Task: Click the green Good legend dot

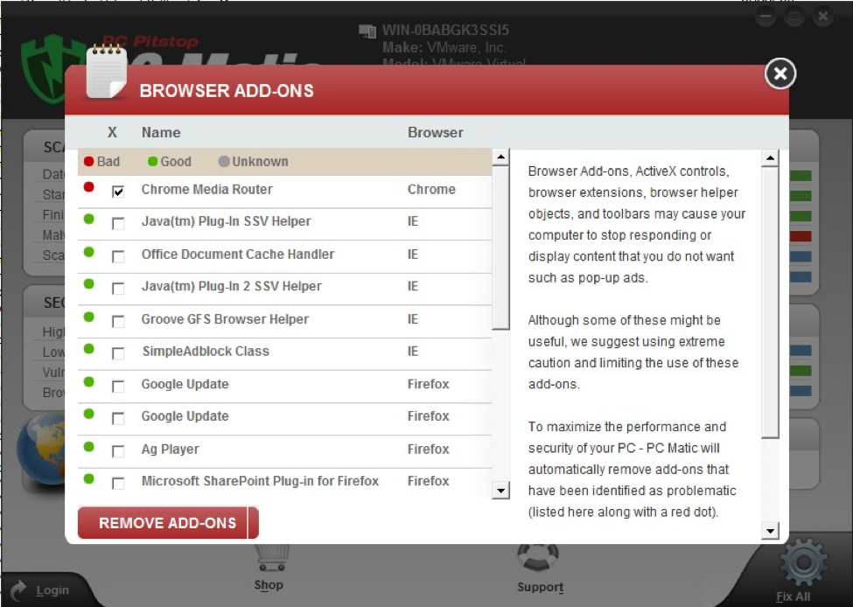Action: click(153, 162)
